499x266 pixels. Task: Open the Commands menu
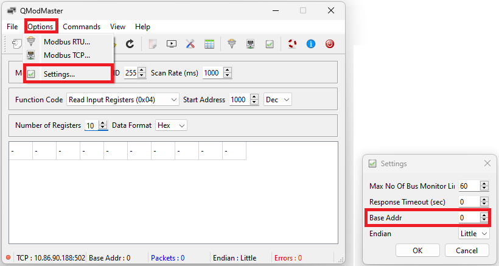pyautogui.click(x=82, y=27)
